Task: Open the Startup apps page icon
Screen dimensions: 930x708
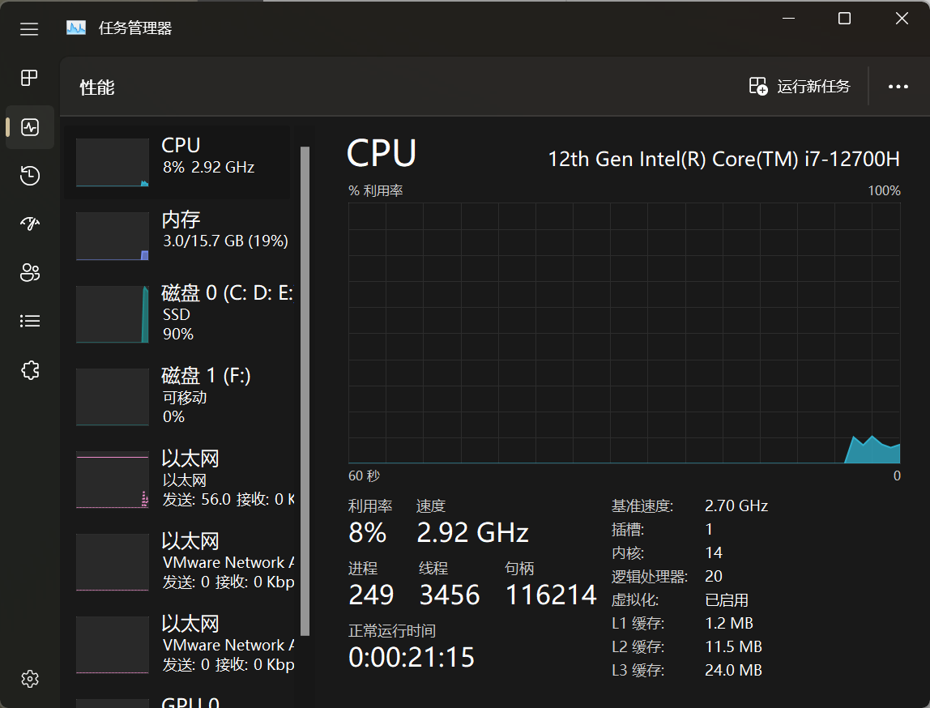Action: [30, 224]
